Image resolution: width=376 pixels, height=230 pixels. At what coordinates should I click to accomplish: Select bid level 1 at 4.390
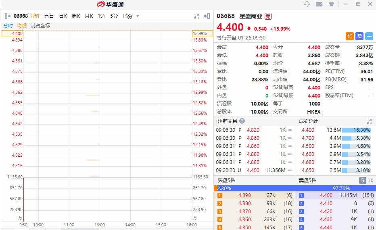255,195
